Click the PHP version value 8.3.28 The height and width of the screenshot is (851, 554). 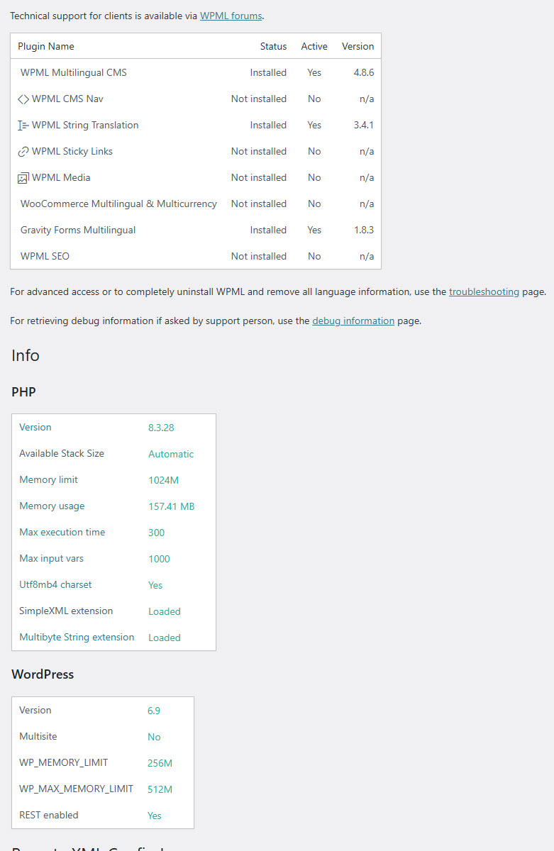pos(161,428)
